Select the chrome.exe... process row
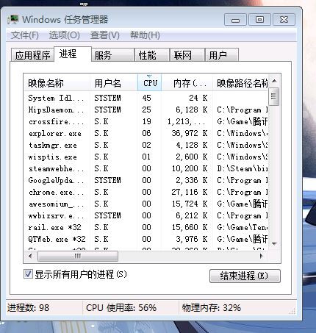The image size is (316, 333). (x=146, y=192)
